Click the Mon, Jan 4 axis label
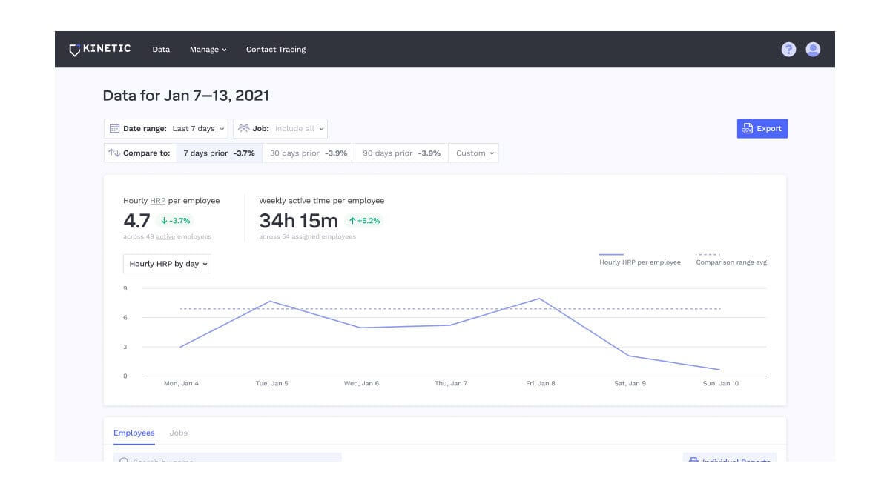This screenshot has height=492, width=890. tap(181, 384)
